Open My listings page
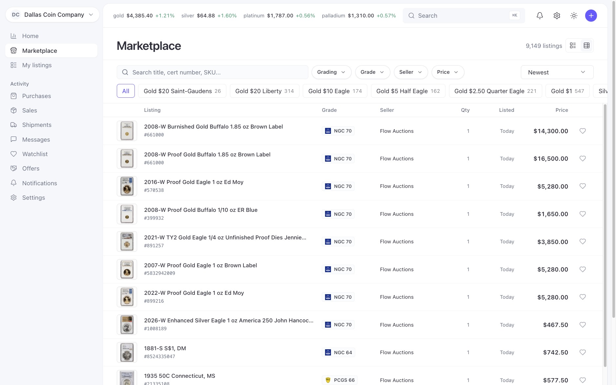 pos(51,65)
